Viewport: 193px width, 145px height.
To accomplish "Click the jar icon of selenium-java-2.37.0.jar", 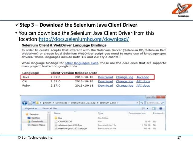I will (x=56, y=125).
